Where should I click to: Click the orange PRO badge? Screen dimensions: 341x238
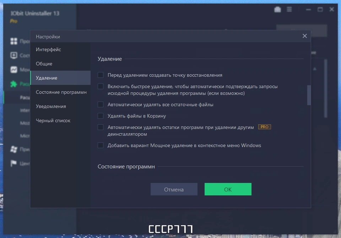[x=264, y=127]
